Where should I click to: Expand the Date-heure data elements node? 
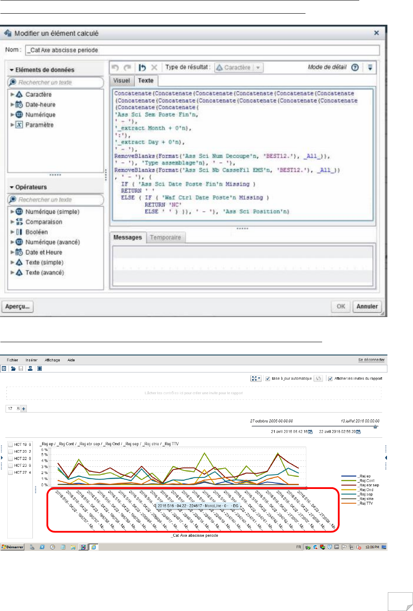click(x=12, y=105)
